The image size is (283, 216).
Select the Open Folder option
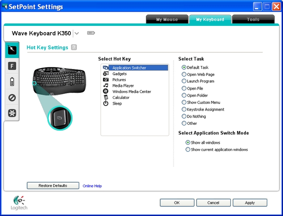194,95
